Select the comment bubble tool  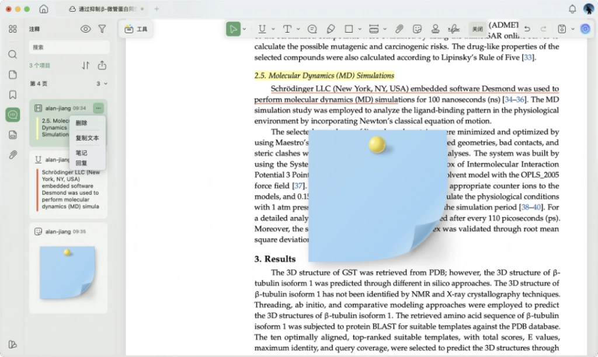312,29
